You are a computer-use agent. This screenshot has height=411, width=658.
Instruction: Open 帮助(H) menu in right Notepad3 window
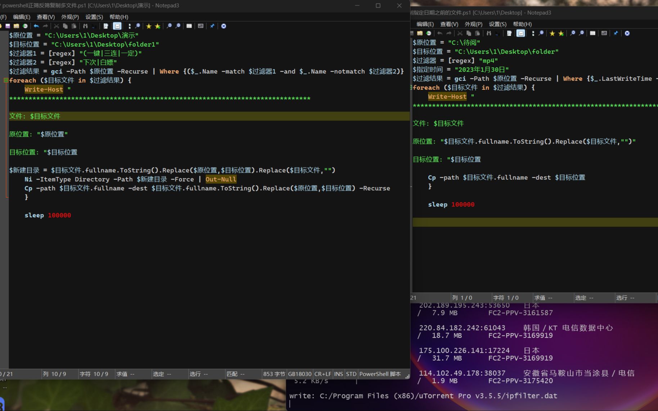[x=522, y=24]
